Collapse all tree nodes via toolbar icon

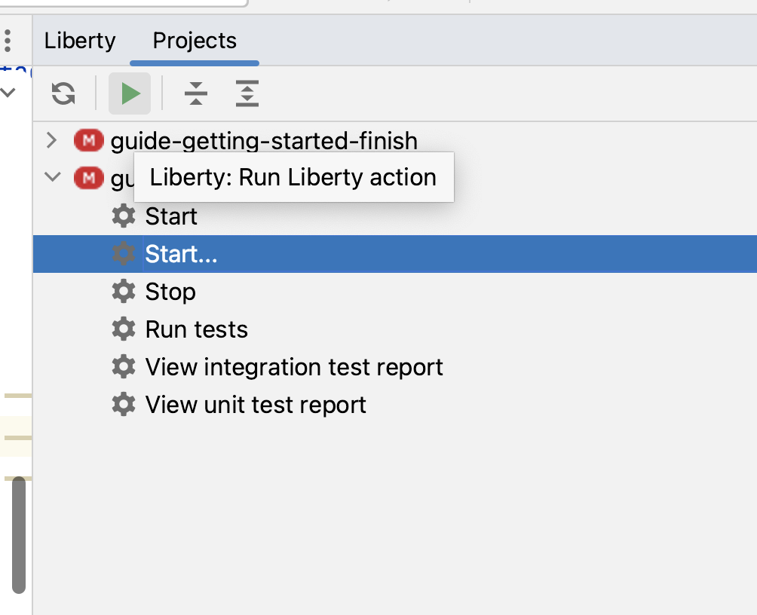click(196, 93)
